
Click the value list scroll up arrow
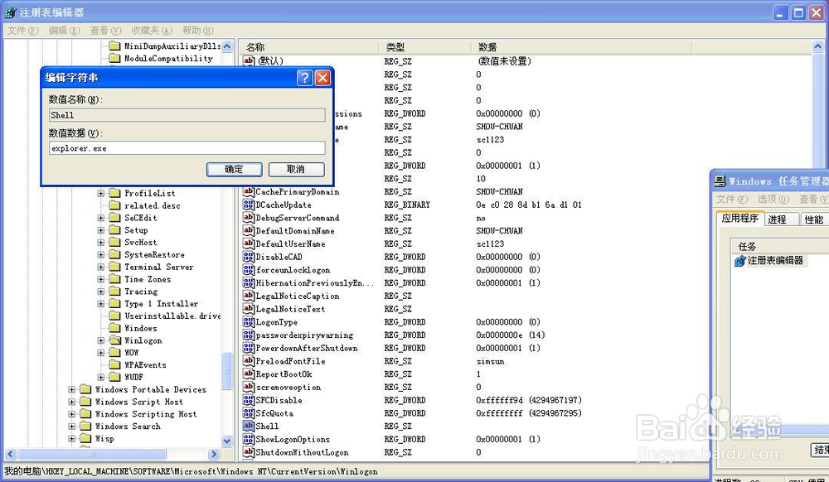click(817, 47)
